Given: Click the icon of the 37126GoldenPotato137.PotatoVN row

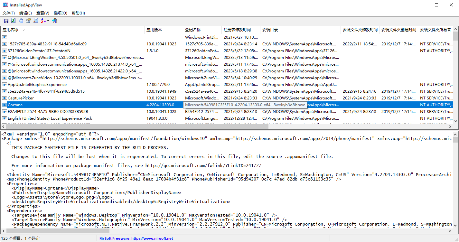Looking at the screenshot, I should (x=5, y=51).
